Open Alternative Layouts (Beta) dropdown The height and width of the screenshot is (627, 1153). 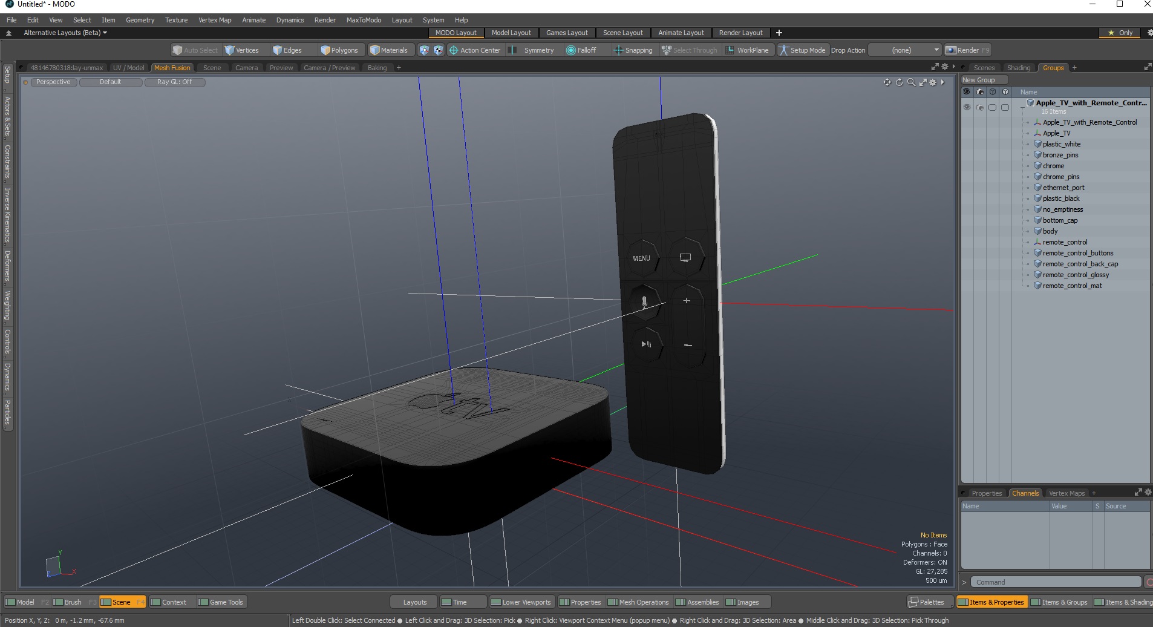65,33
